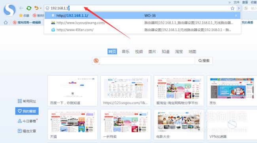
Task: Click WO-36 title text
Action: tap(150, 15)
